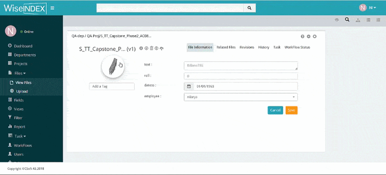This screenshot has height=175, width=386.
Task: Click the text field containing Bilano785
Action: coord(241,66)
